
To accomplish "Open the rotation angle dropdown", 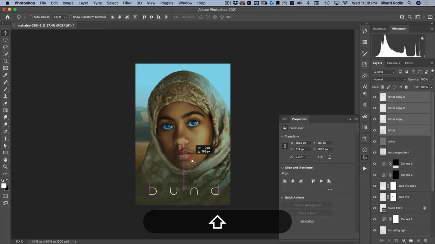I will click(x=308, y=157).
